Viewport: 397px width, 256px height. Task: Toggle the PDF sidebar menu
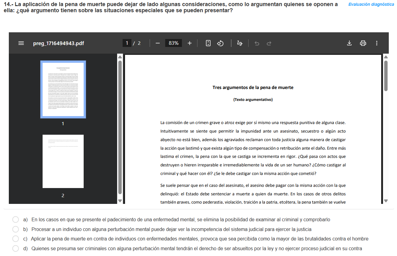pos(21,43)
